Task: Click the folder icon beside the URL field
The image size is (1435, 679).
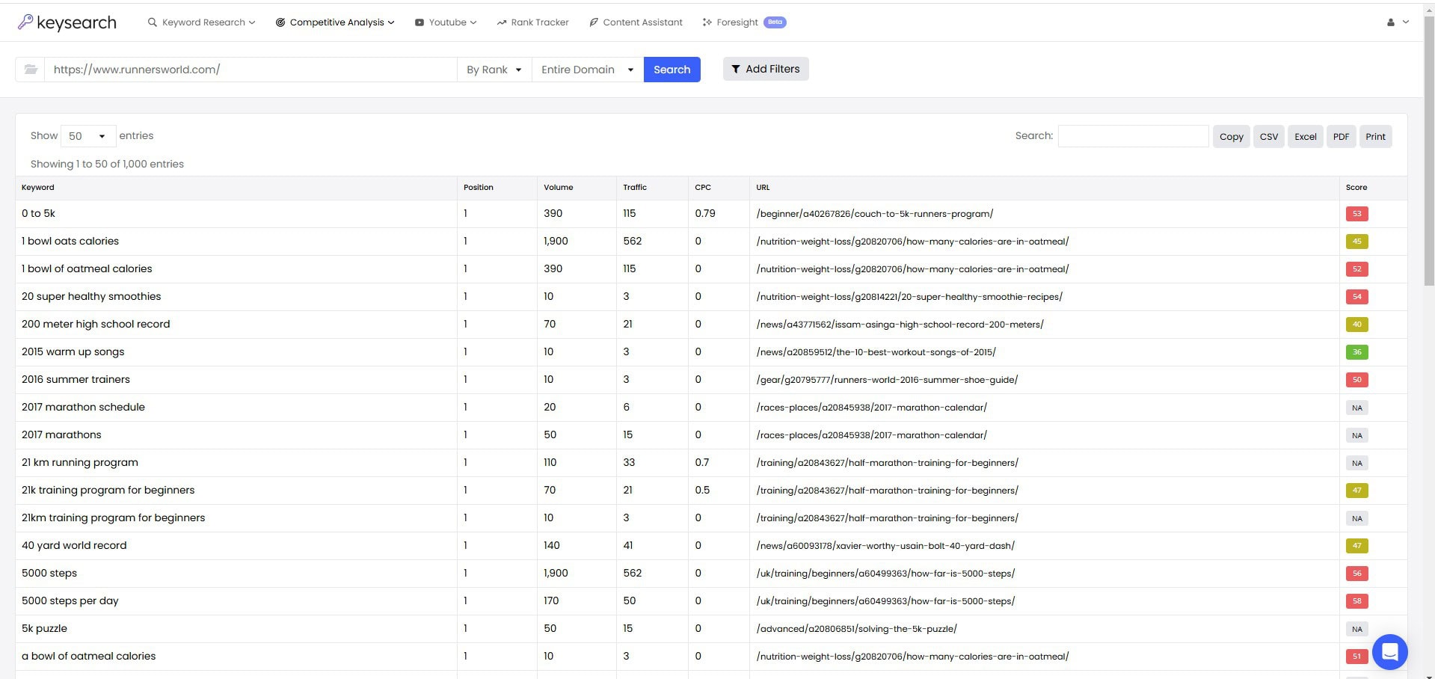Action: (30, 69)
